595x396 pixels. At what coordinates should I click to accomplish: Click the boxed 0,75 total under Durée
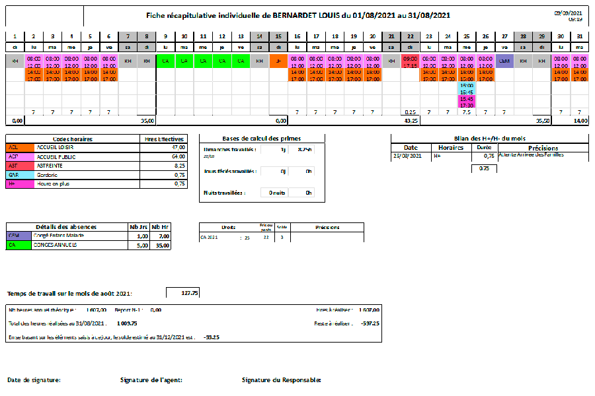[x=484, y=168]
